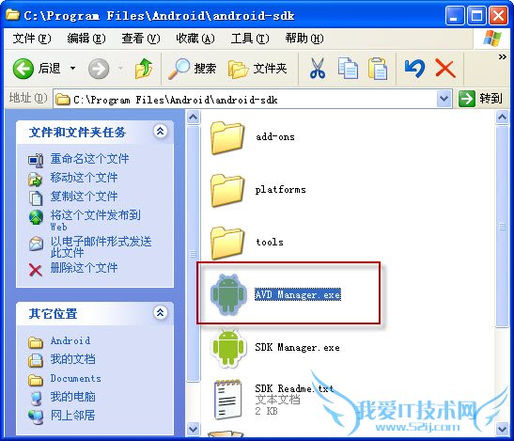The image size is (514, 441).
Task: Click the red X Delete toolbar icon
Action: [x=444, y=69]
